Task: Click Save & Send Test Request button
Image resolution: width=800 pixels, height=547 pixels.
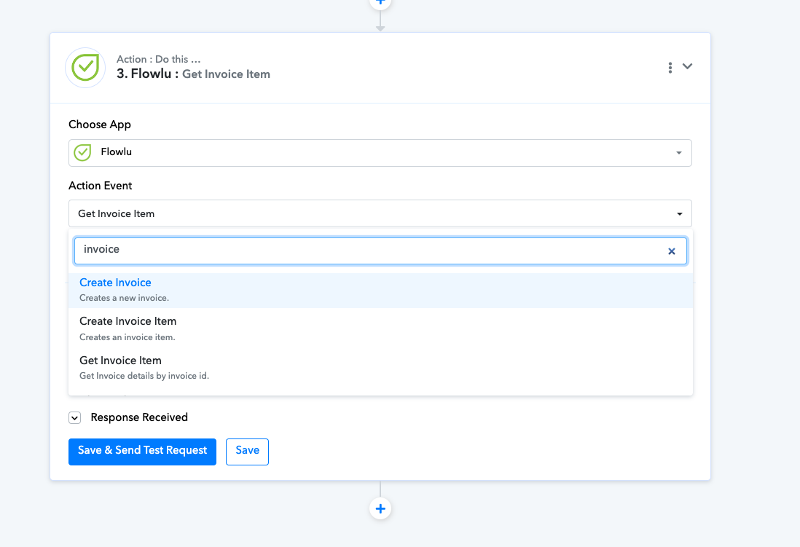Action: tap(142, 452)
